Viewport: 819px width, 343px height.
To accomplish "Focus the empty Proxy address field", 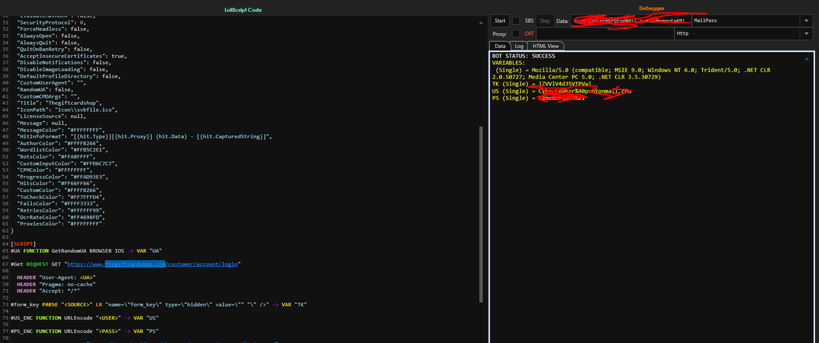I will tap(605, 34).
